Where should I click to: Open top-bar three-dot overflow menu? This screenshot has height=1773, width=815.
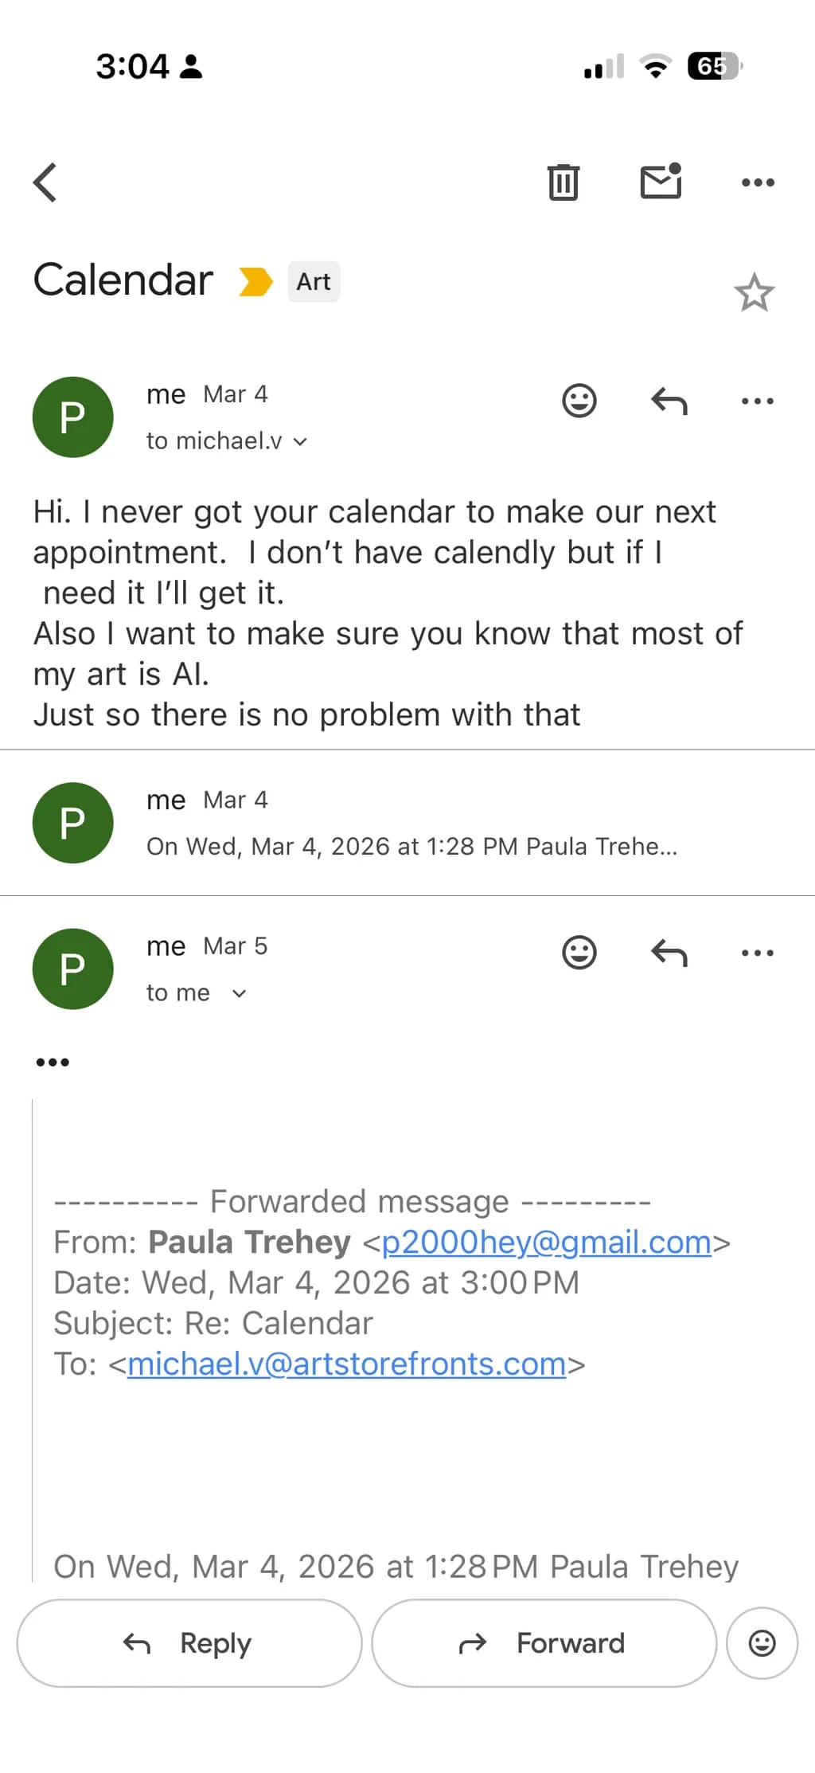(x=758, y=182)
